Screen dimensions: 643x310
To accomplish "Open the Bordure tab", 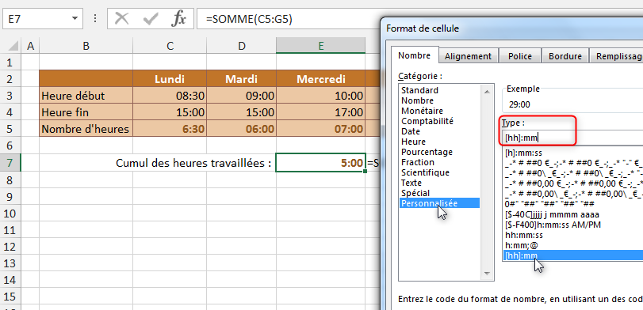I will pyautogui.click(x=565, y=56).
